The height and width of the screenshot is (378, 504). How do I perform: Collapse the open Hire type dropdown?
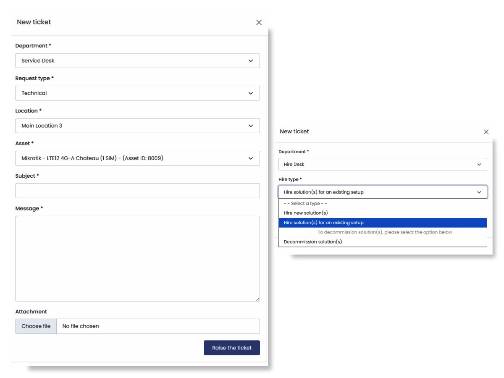[382, 192]
